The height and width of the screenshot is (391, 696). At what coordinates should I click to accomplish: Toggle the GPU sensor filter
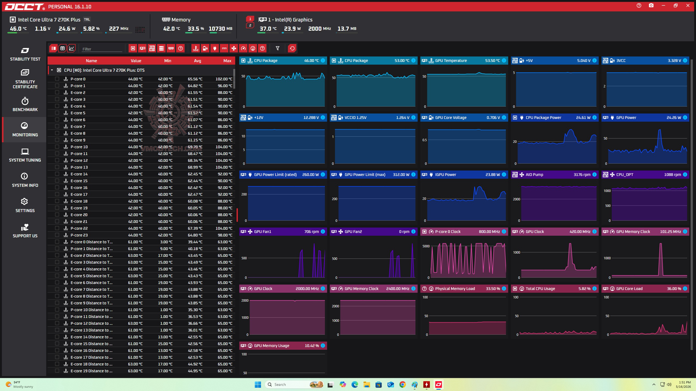point(142,48)
